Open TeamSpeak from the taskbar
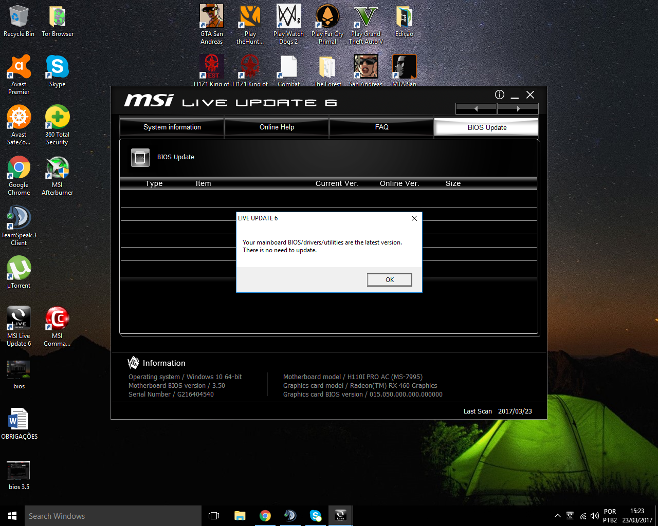658x526 pixels. [290, 516]
